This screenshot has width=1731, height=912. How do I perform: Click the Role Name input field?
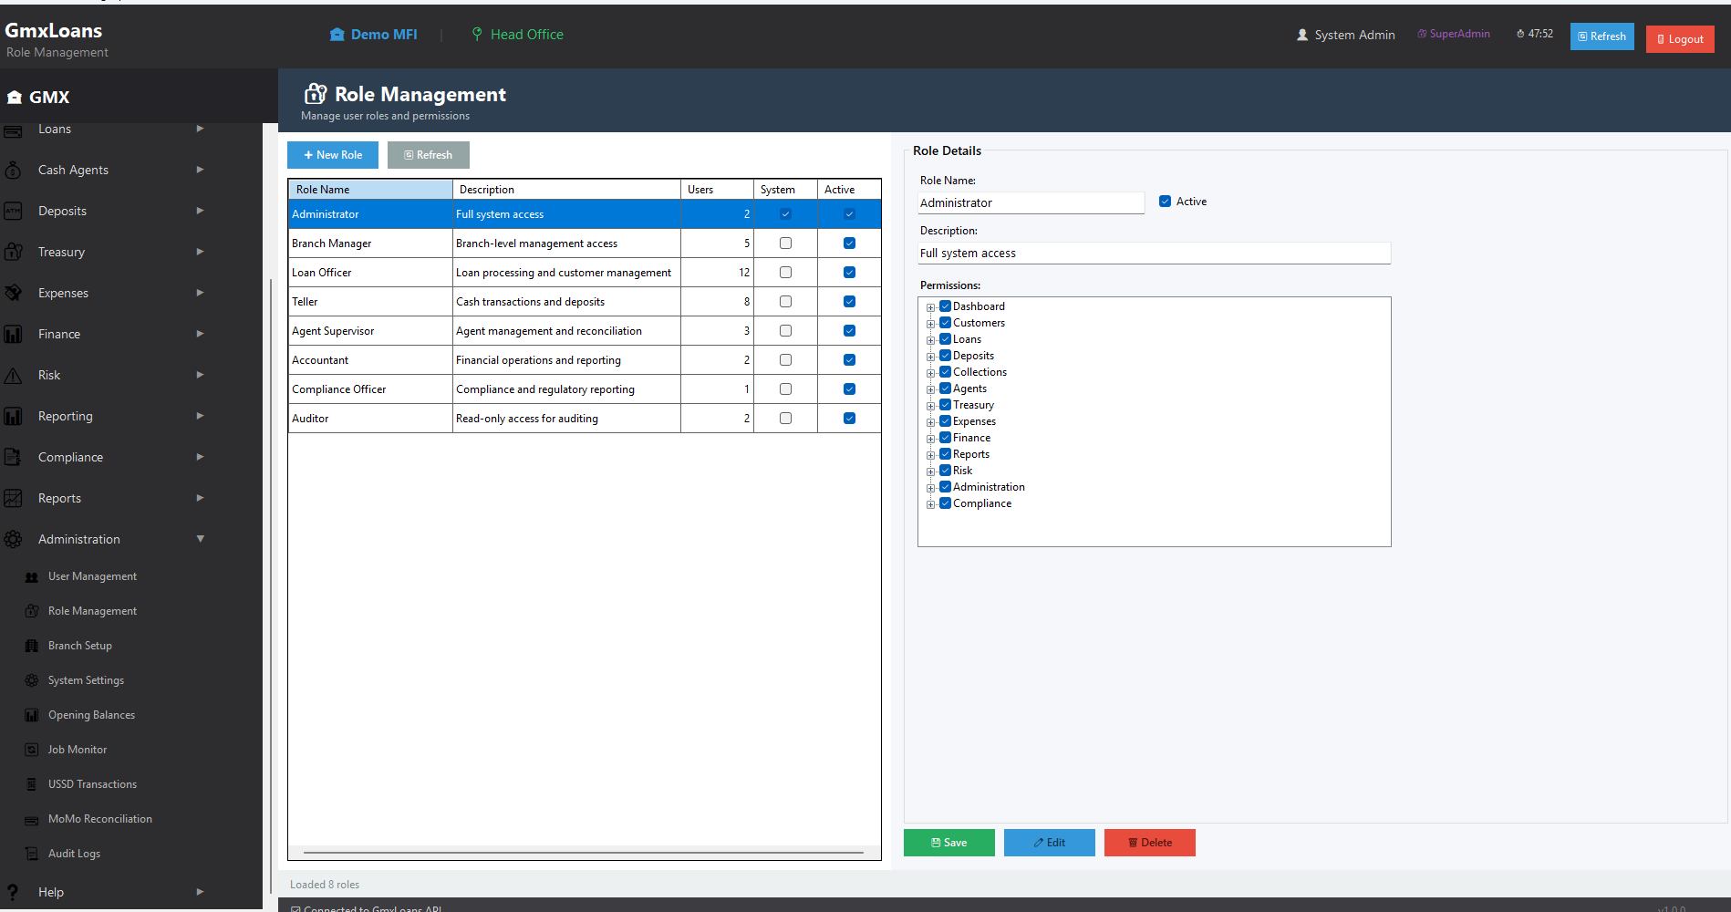tap(1031, 202)
